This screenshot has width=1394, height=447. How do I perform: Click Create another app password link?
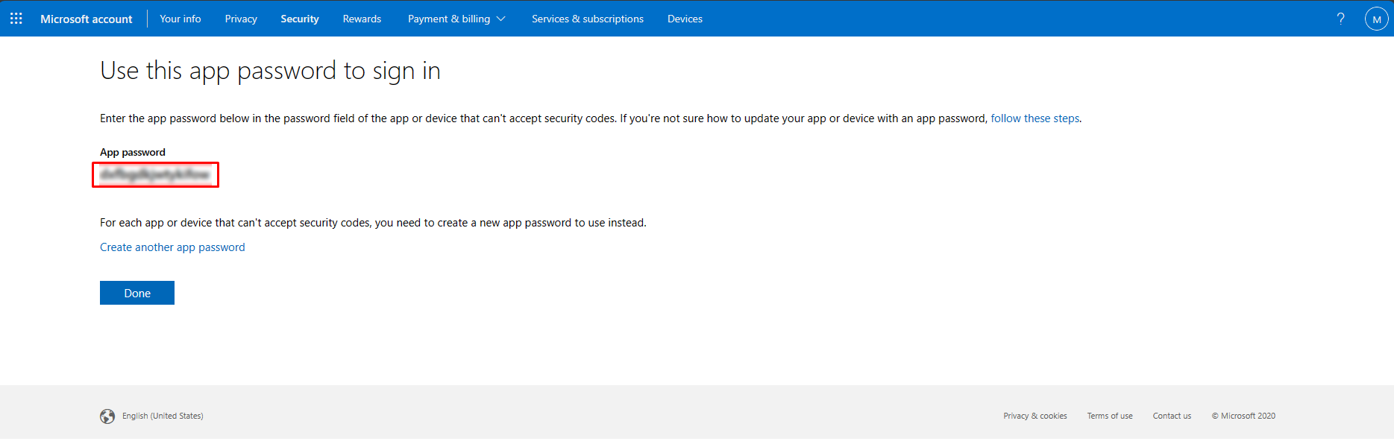pos(172,247)
